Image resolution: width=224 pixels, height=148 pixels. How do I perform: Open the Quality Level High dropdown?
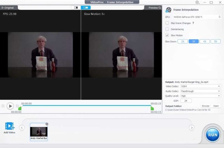pyautogui.click(x=200, y=96)
